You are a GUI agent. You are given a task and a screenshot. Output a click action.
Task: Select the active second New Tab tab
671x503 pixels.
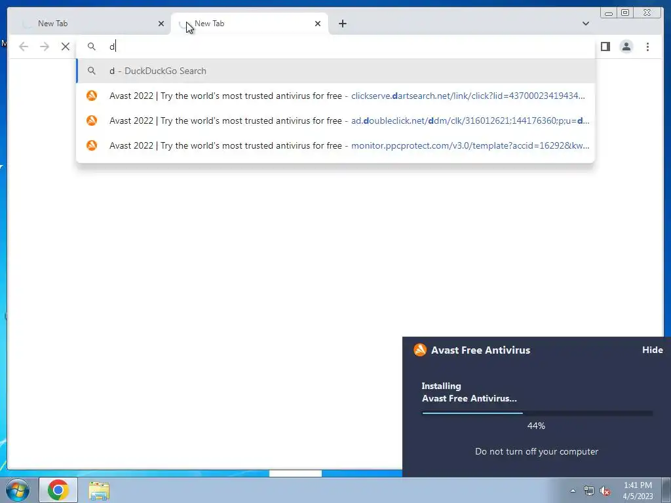click(250, 24)
